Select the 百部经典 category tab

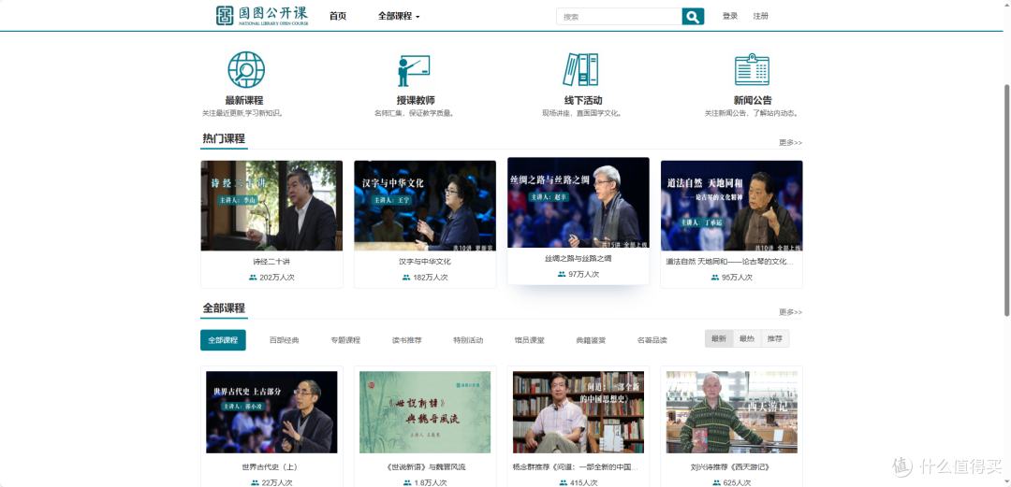[x=285, y=340]
